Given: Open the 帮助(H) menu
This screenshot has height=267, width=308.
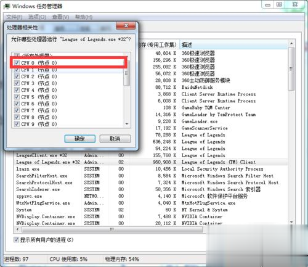Looking at the screenshot, I should (x=84, y=17).
